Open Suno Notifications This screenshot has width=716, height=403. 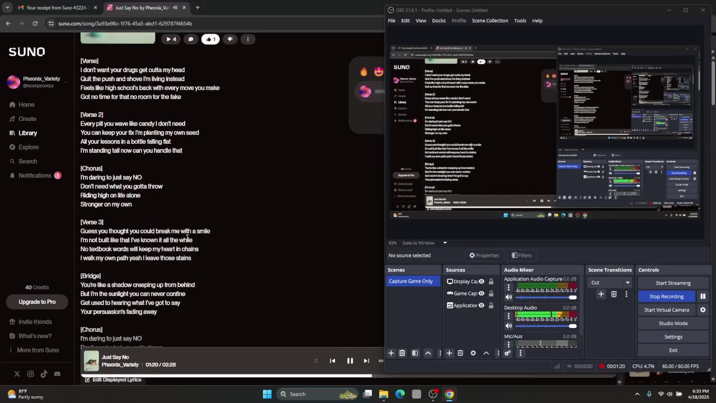pyautogui.click(x=35, y=176)
